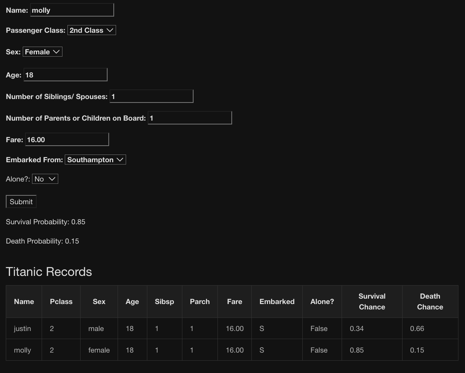Click the Survival Probability: 0.85 text
This screenshot has height=373, width=465.
pos(45,222)
